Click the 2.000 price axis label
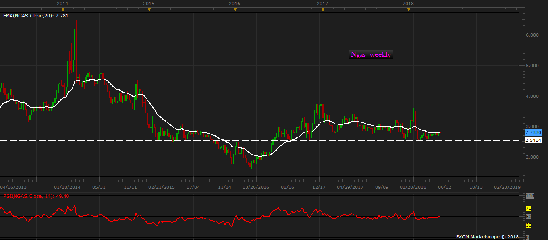 533,157
